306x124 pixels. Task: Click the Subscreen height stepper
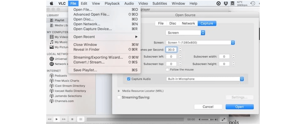[x=234, y=64]
